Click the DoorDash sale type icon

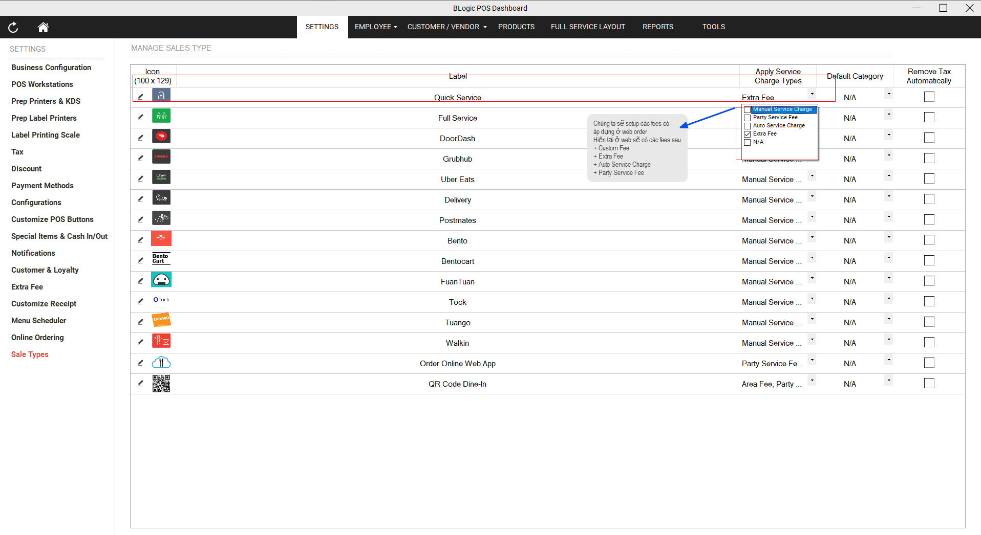(x=161, y=136)
